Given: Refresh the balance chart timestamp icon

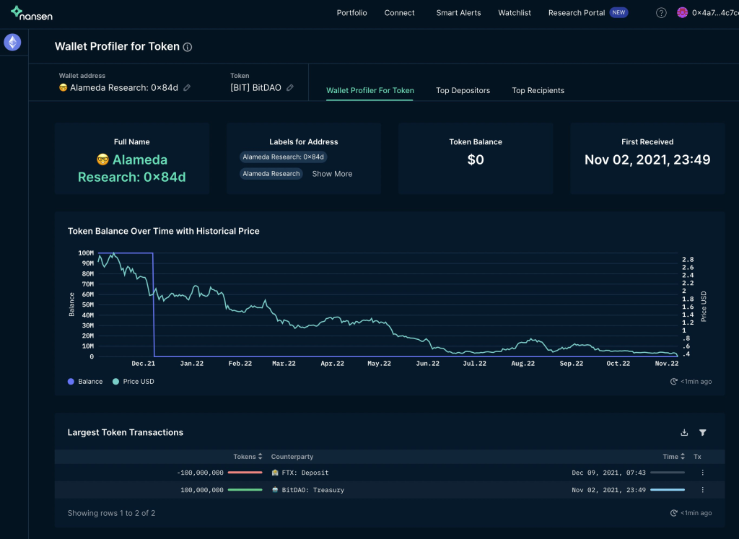Looking at the screenshot, I should click(674, 382).
